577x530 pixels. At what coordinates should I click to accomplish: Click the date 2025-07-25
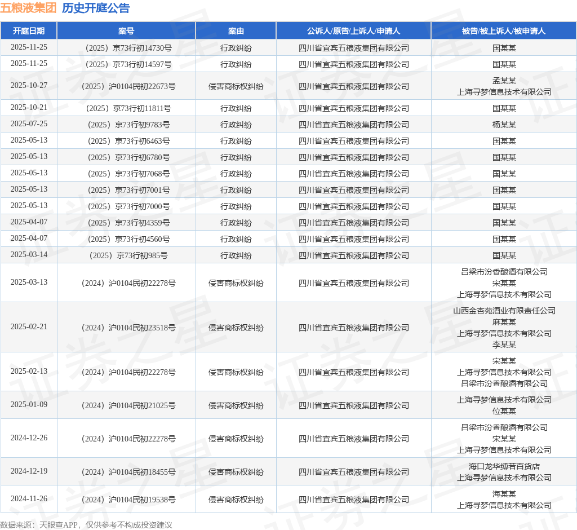(29, 123)
